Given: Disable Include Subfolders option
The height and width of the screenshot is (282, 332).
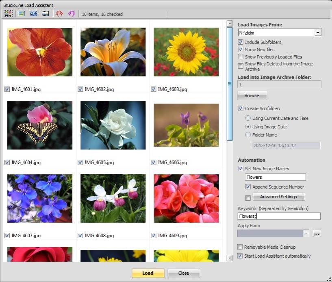Looking at the screenshot, I should click(241, 42).
